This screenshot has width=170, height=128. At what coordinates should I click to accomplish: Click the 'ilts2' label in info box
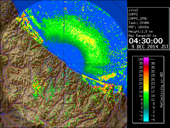click(x=133, y=10)
